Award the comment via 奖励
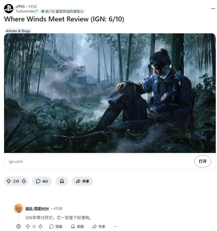This screenshot has width=217, height=231. (77, 226)
